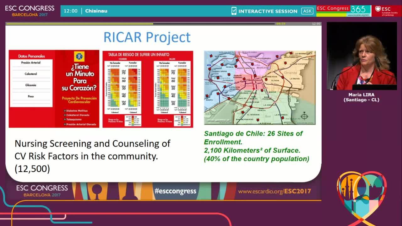Click the interactive session phone icon

point(234,11)
